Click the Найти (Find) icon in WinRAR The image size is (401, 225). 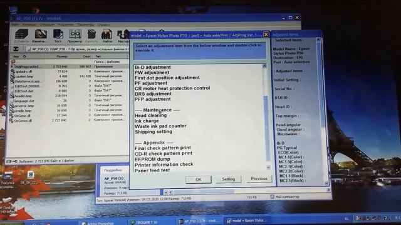tap(107, 36)
